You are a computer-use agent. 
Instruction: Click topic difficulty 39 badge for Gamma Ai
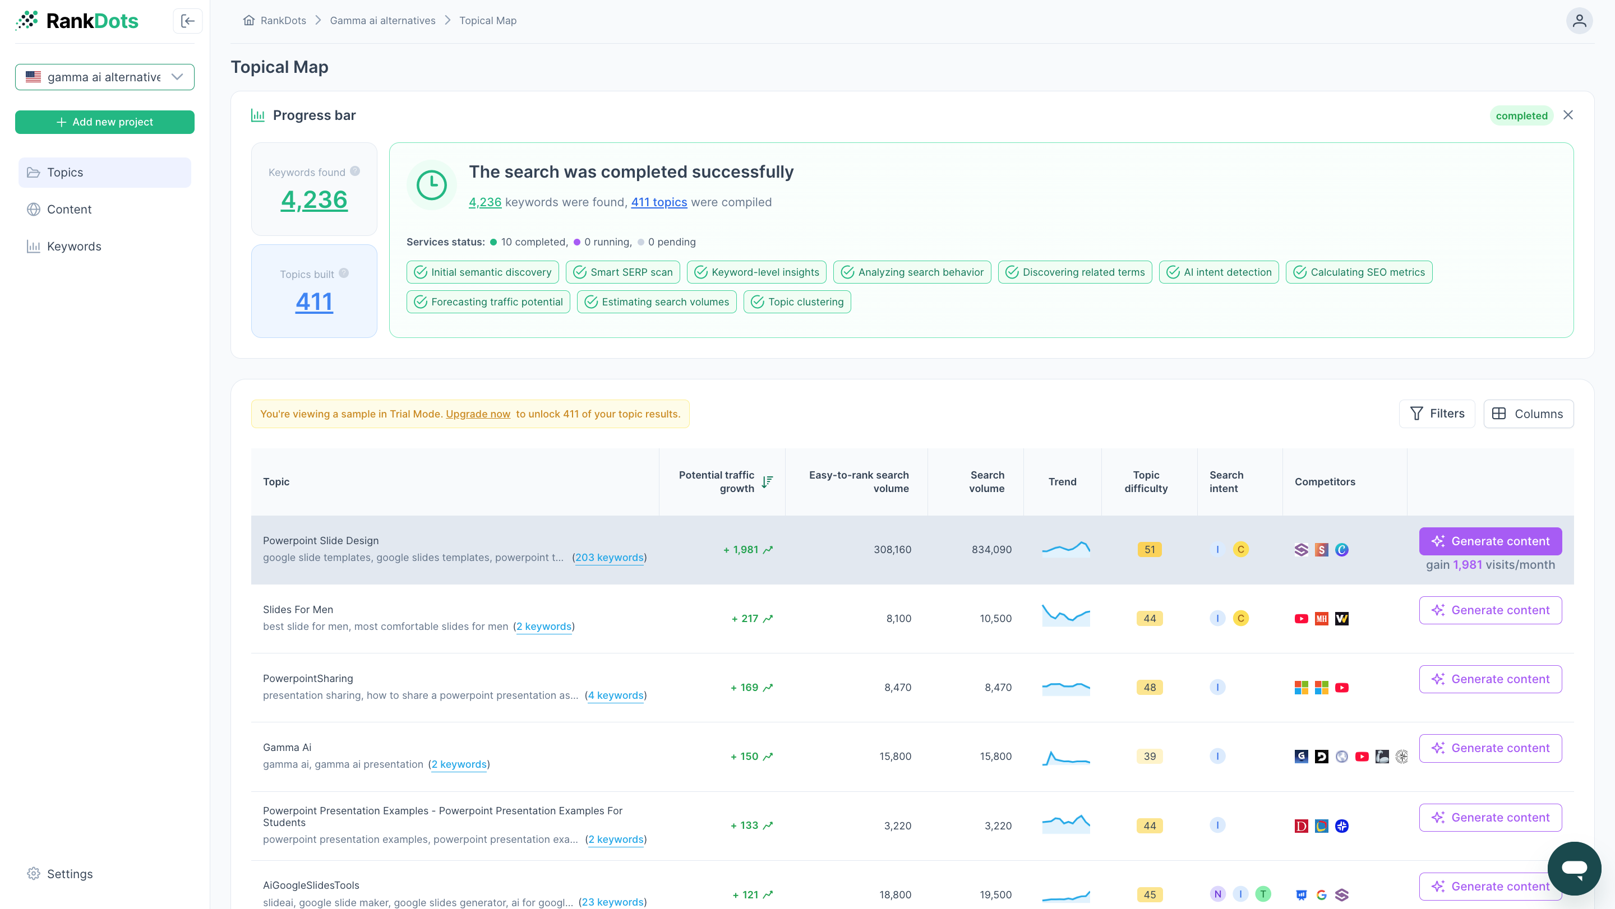[x=1149, y=756]
